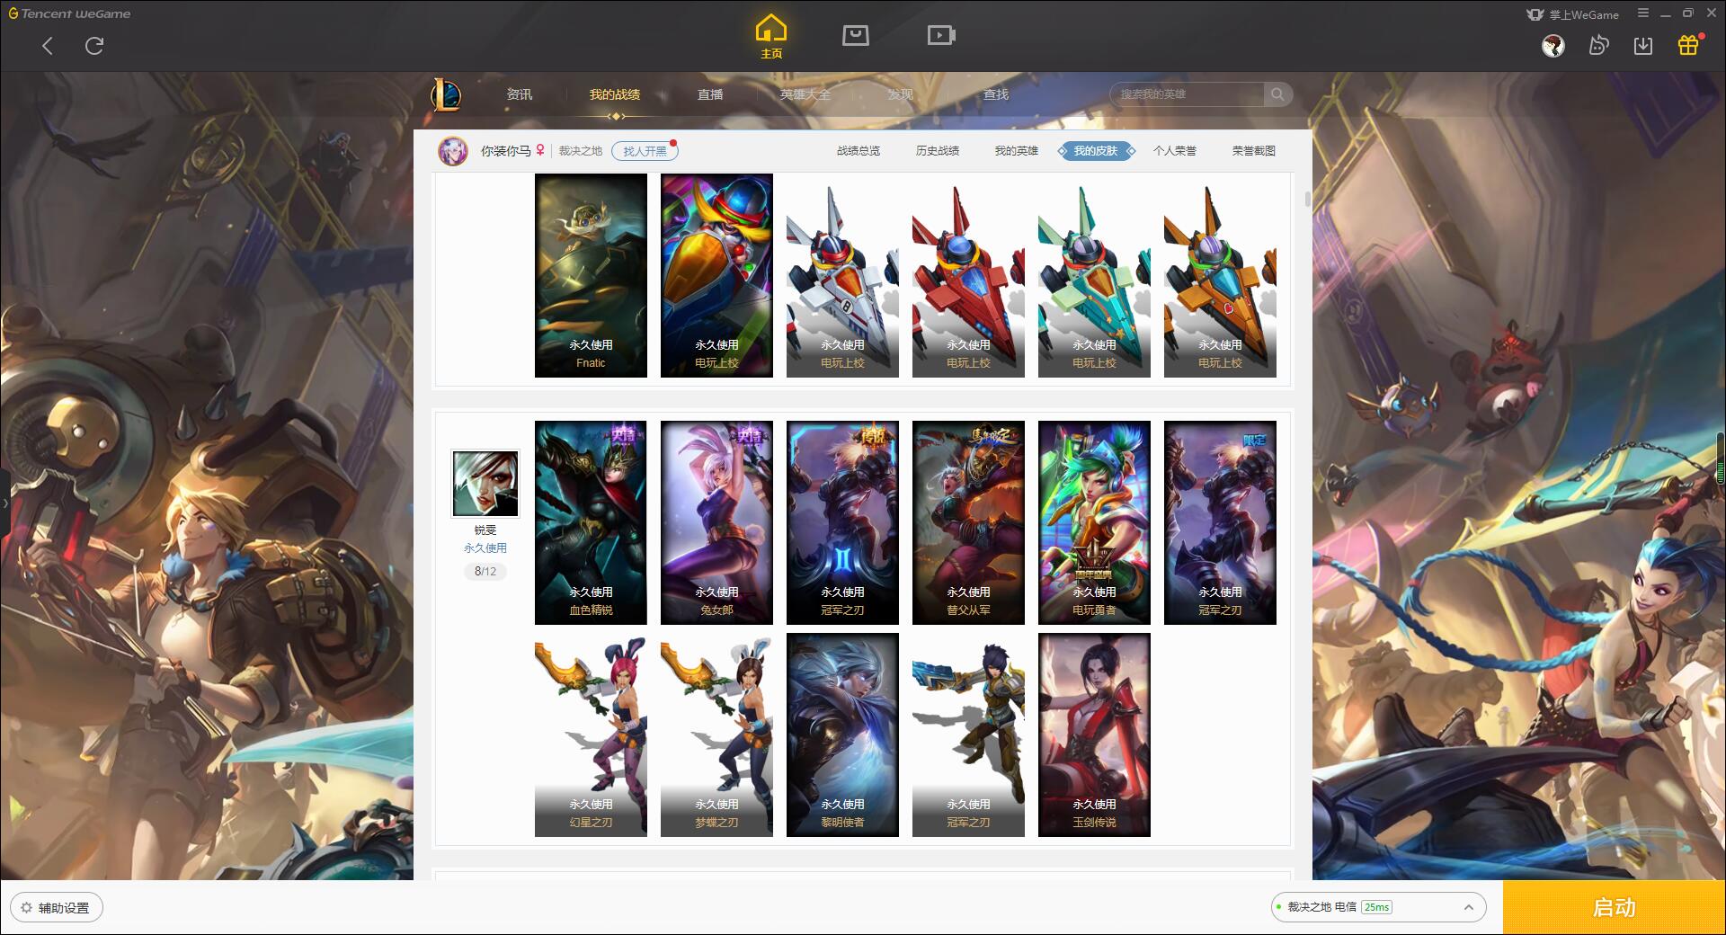Open the white 电玩上校 chroma card

(x=842, y=275)
